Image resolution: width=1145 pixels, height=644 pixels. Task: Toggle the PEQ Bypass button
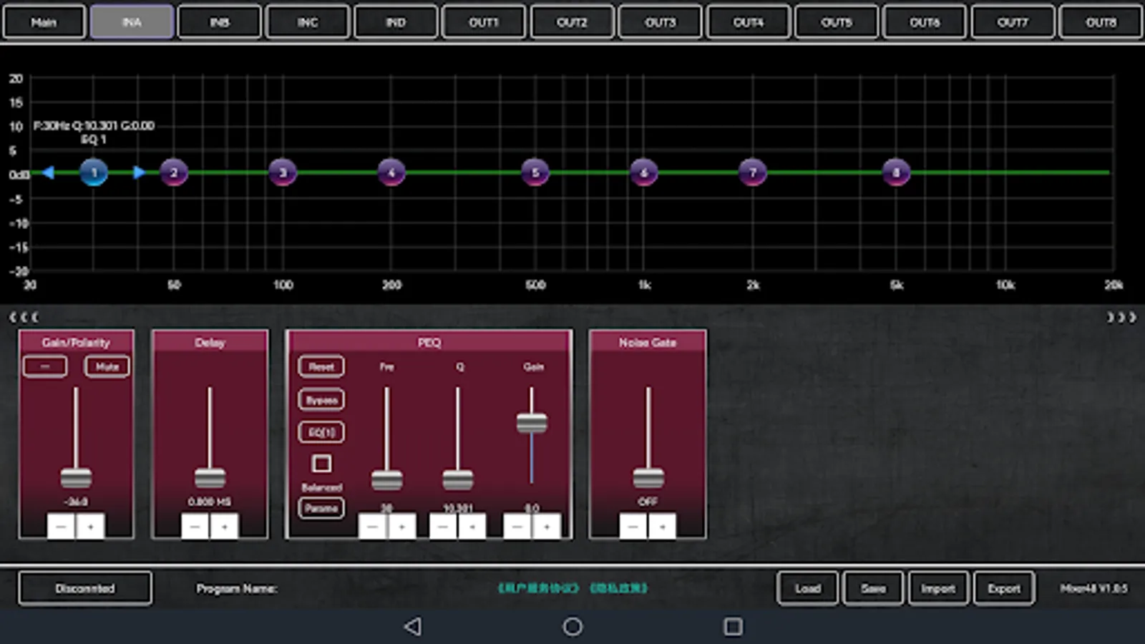(321, 400)
